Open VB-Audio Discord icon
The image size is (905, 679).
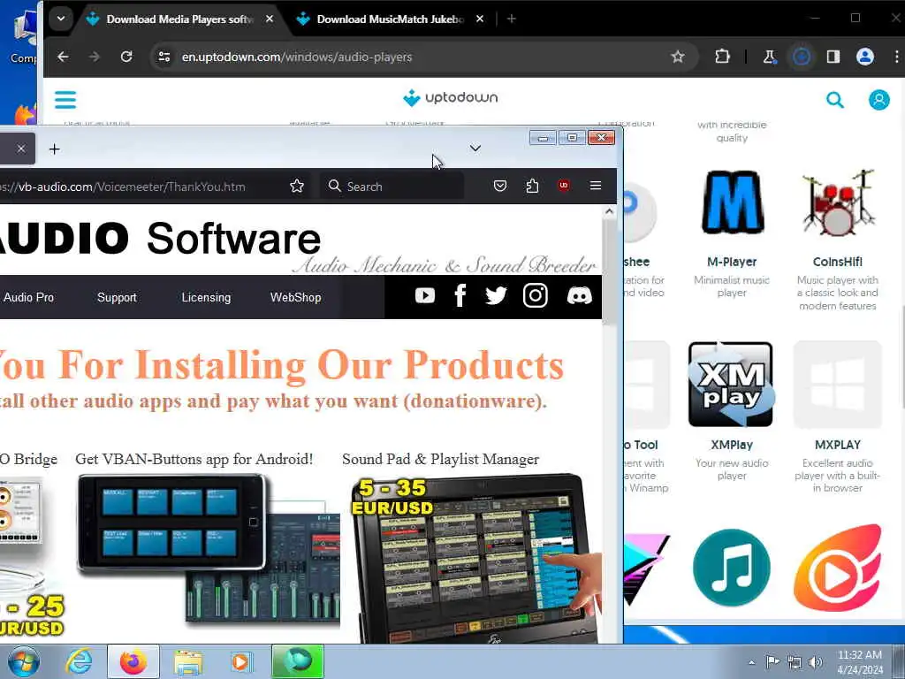coord(580,295)
